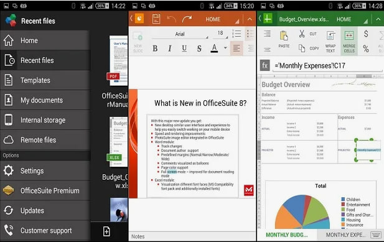
Task: Toggle strikethrough formatting
Action: (x=199, y=49)
